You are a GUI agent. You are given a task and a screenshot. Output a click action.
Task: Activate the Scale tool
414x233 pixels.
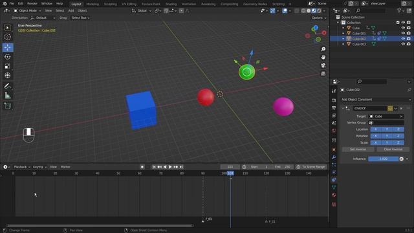click(x=8, y=66)
